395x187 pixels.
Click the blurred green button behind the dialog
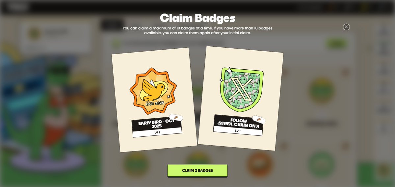click(335, 43)
